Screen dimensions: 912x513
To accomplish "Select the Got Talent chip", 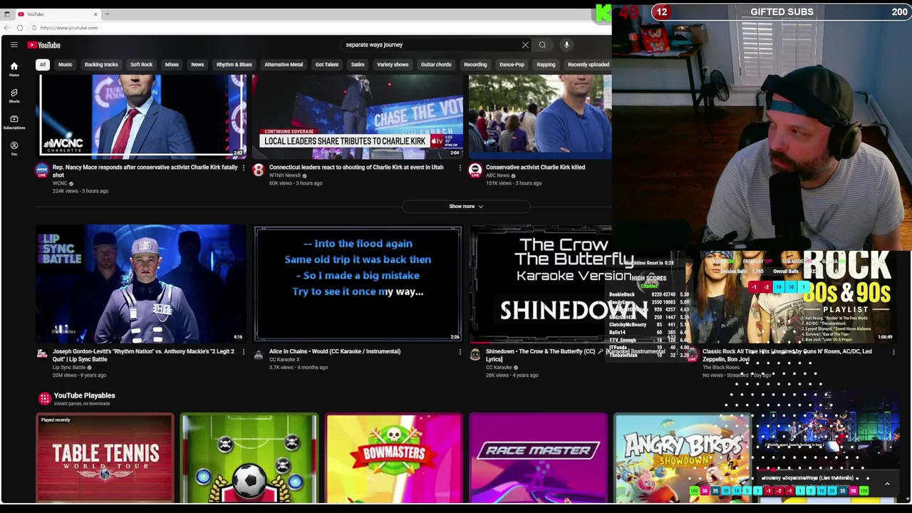I will (327, 65).
